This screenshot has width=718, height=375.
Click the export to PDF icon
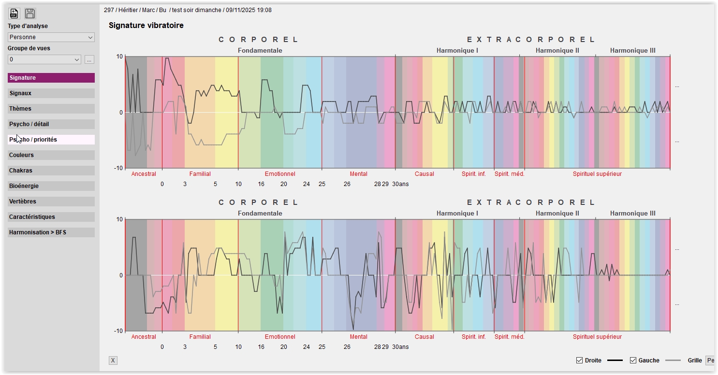[x=14, y=14]
